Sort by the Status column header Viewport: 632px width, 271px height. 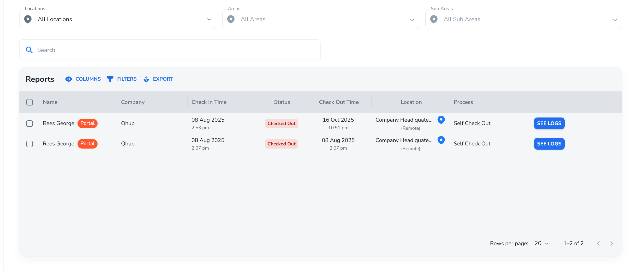(x=282, y=102)
